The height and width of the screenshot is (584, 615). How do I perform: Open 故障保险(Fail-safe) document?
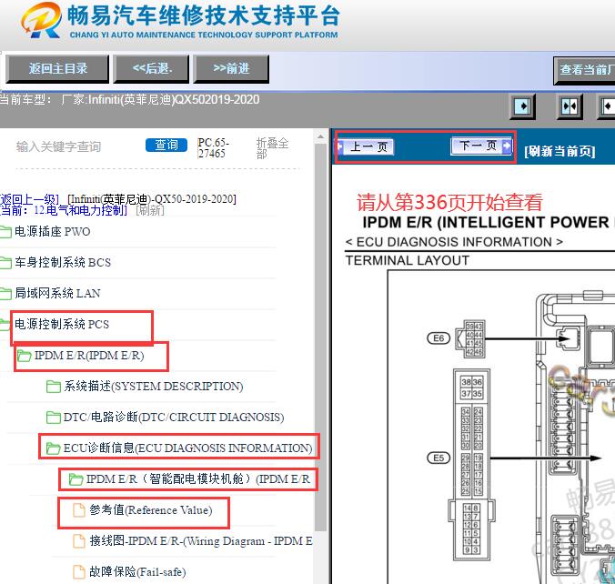click(137, 572)
